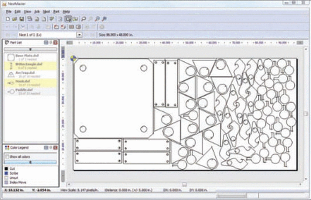Click the Paddle.dxf part icon
311x200 pixels.
11,92
